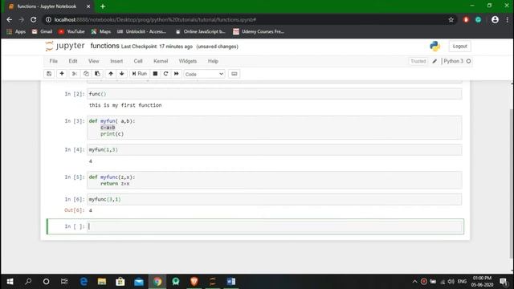Click the Python logo icon

click(435, 47)
